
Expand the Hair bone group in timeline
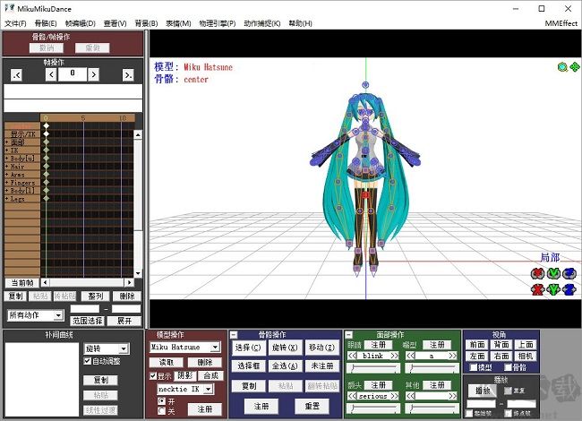[x=7, y=166]
